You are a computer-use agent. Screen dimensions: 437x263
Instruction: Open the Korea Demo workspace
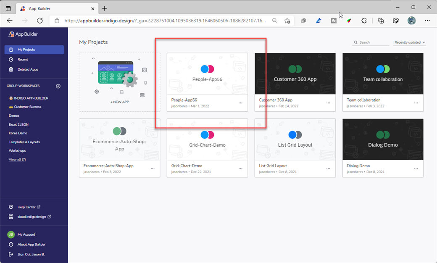click(x=18, y=133)
